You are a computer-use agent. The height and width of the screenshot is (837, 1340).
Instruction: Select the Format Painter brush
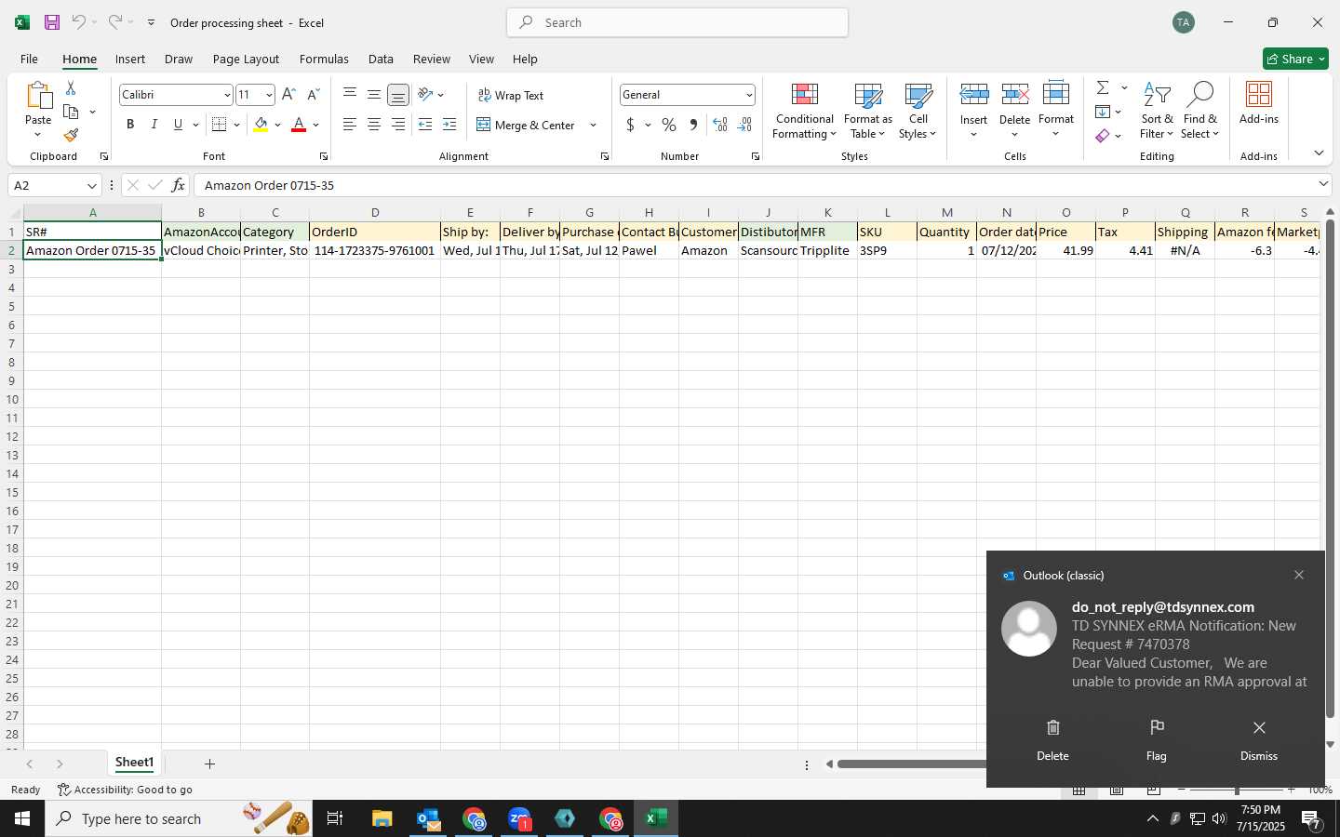(71, 135)
